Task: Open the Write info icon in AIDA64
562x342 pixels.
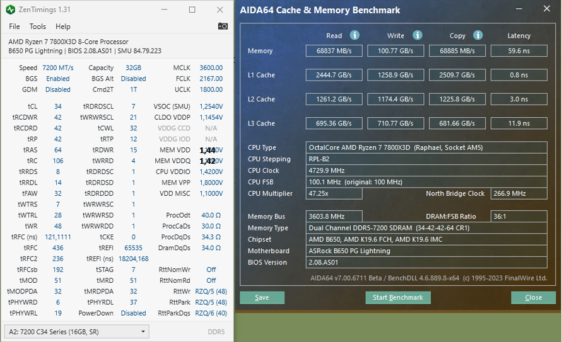Action: click(417, 35)
